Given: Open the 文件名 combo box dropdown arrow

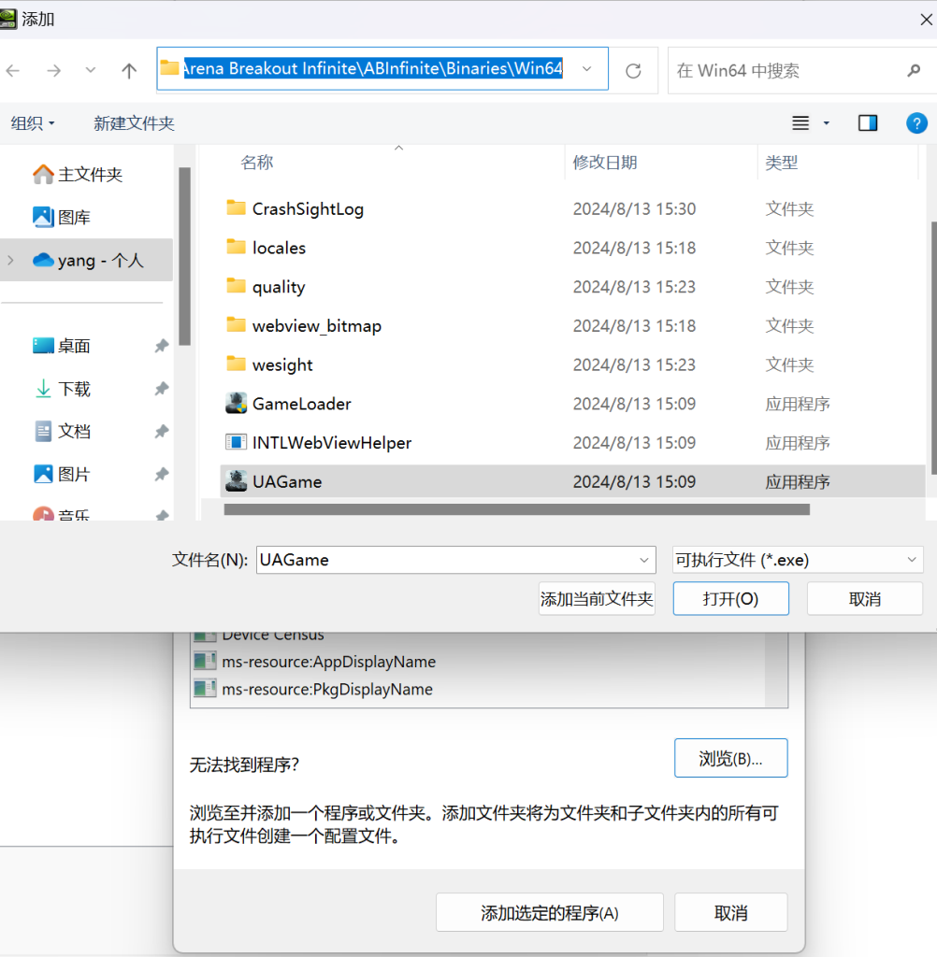Looking at the screenshot, I should [x=643, y=561].
